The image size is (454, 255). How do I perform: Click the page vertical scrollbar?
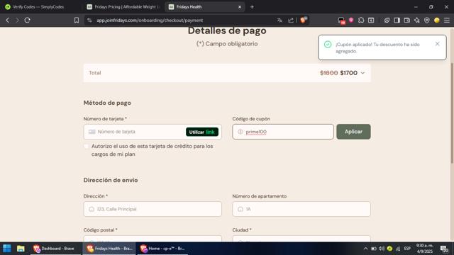[452, 113]
